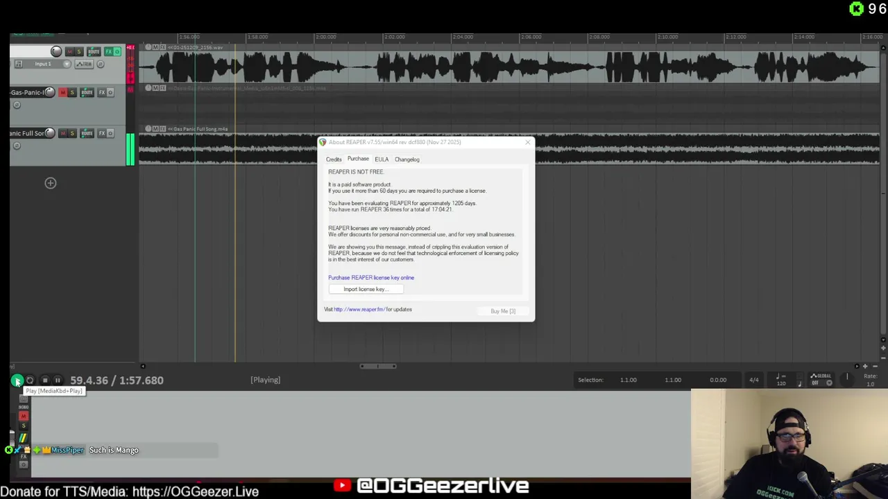Mute the master track in mixer
The image size is (888, 499).
click(x=23, y=416)
